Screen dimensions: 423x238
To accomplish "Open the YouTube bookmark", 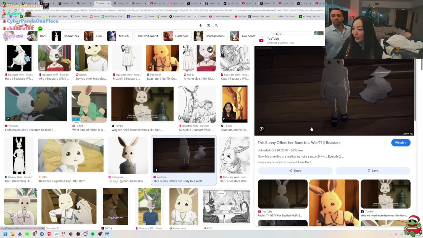I will pos(241,16).
